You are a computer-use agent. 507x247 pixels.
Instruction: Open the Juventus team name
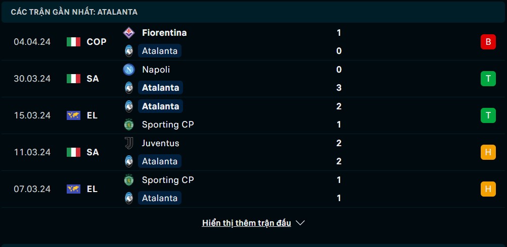(x=160, y=143)
